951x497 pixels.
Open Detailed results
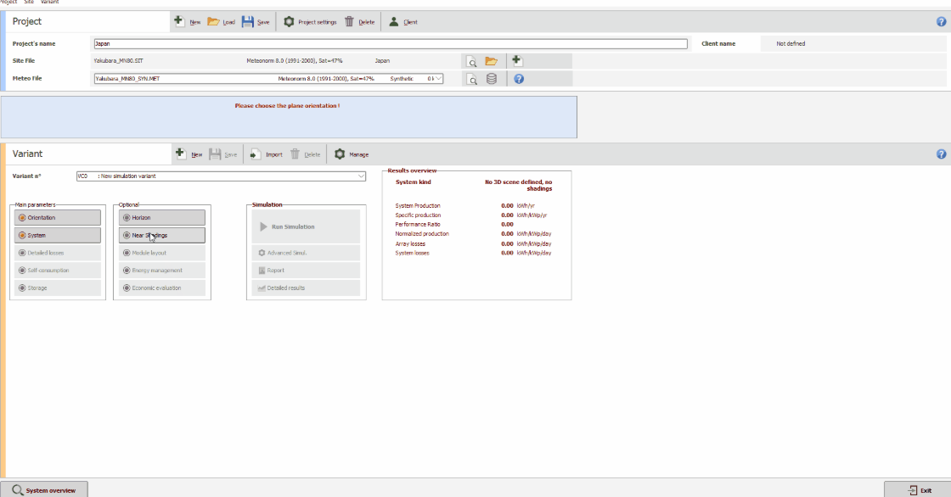(306, 288)
